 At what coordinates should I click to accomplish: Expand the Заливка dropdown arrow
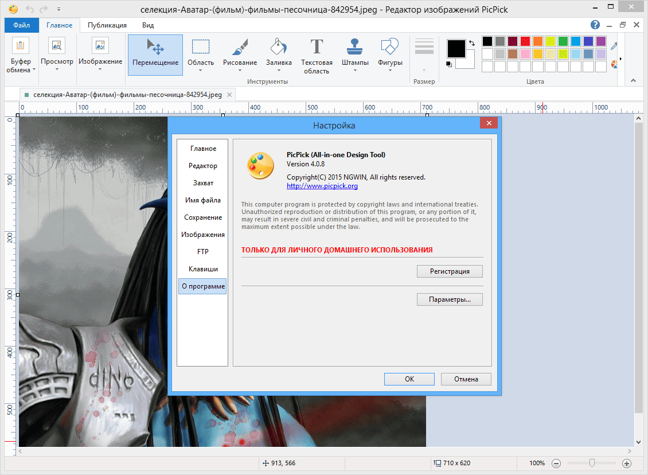tap(279, 71)
